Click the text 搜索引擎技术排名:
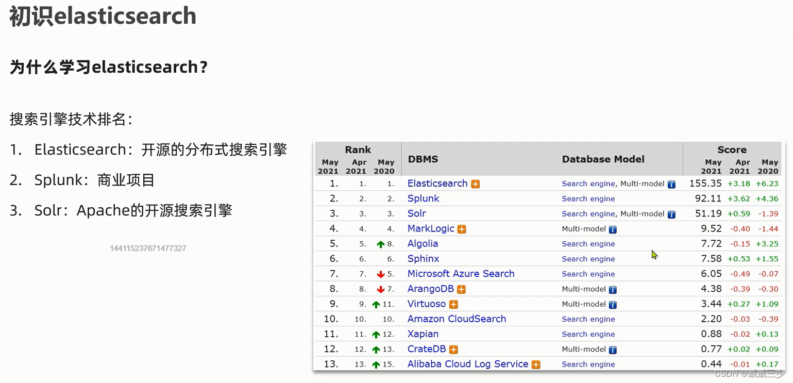 72,120
